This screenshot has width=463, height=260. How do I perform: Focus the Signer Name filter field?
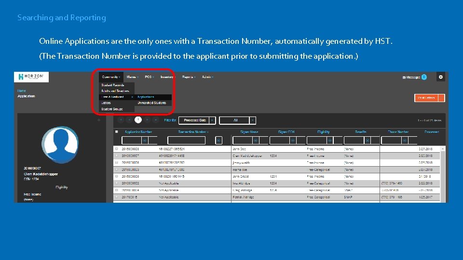pos(243,141)
